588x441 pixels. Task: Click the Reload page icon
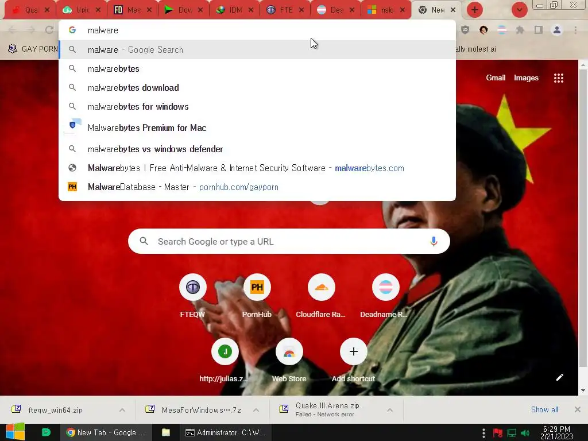pos(49,30)
